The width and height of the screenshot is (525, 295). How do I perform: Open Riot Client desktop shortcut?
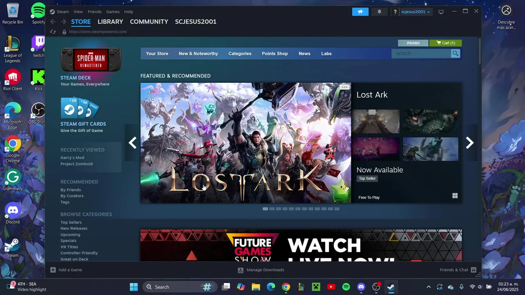13,80
